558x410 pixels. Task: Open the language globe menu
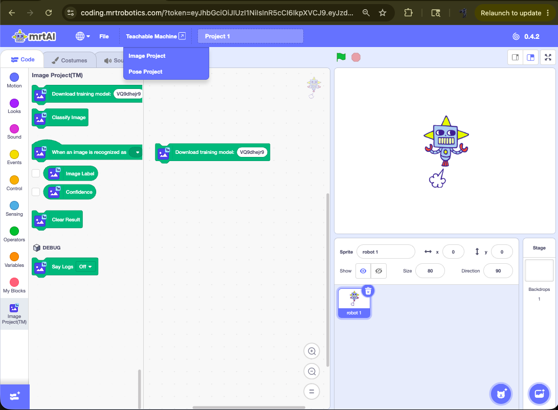(x=82, y=36)
